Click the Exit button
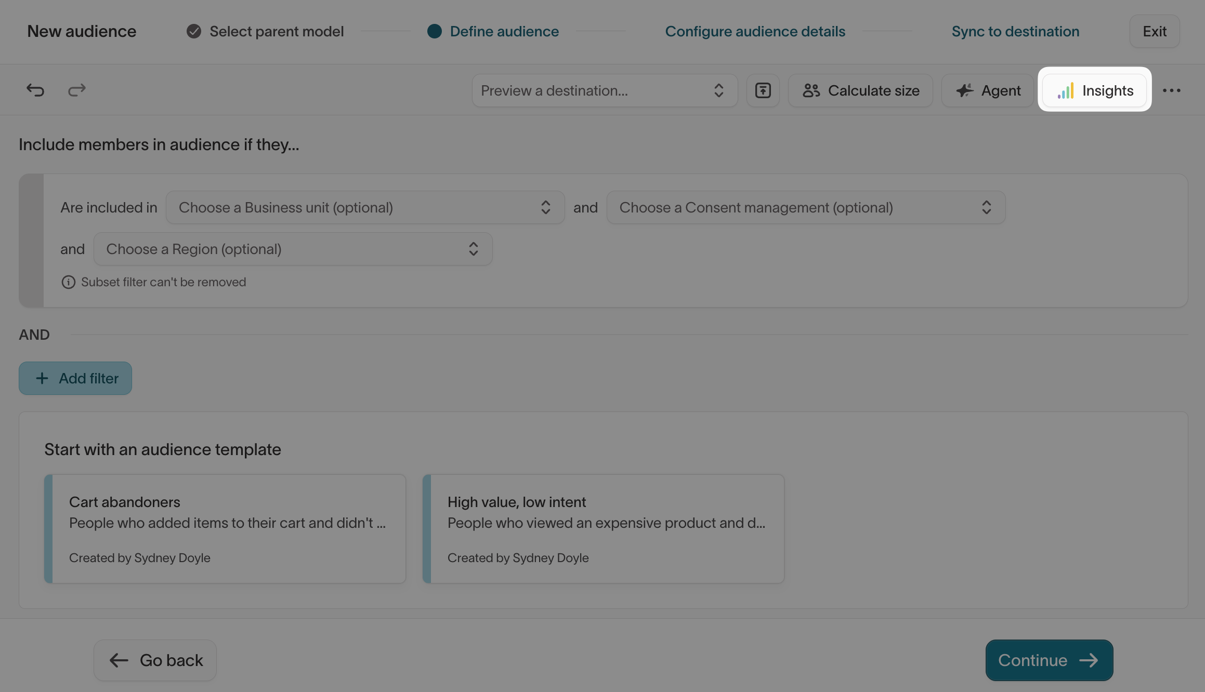Screen dimensions: 1205x692 [x=1155, y=31]
